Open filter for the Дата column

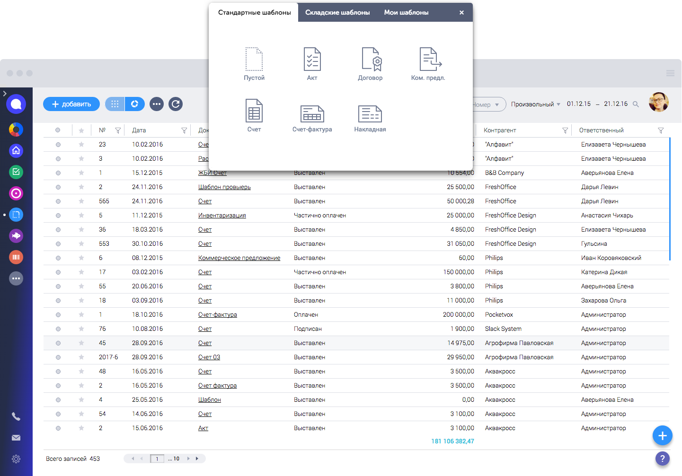click(x=184, y=130)
